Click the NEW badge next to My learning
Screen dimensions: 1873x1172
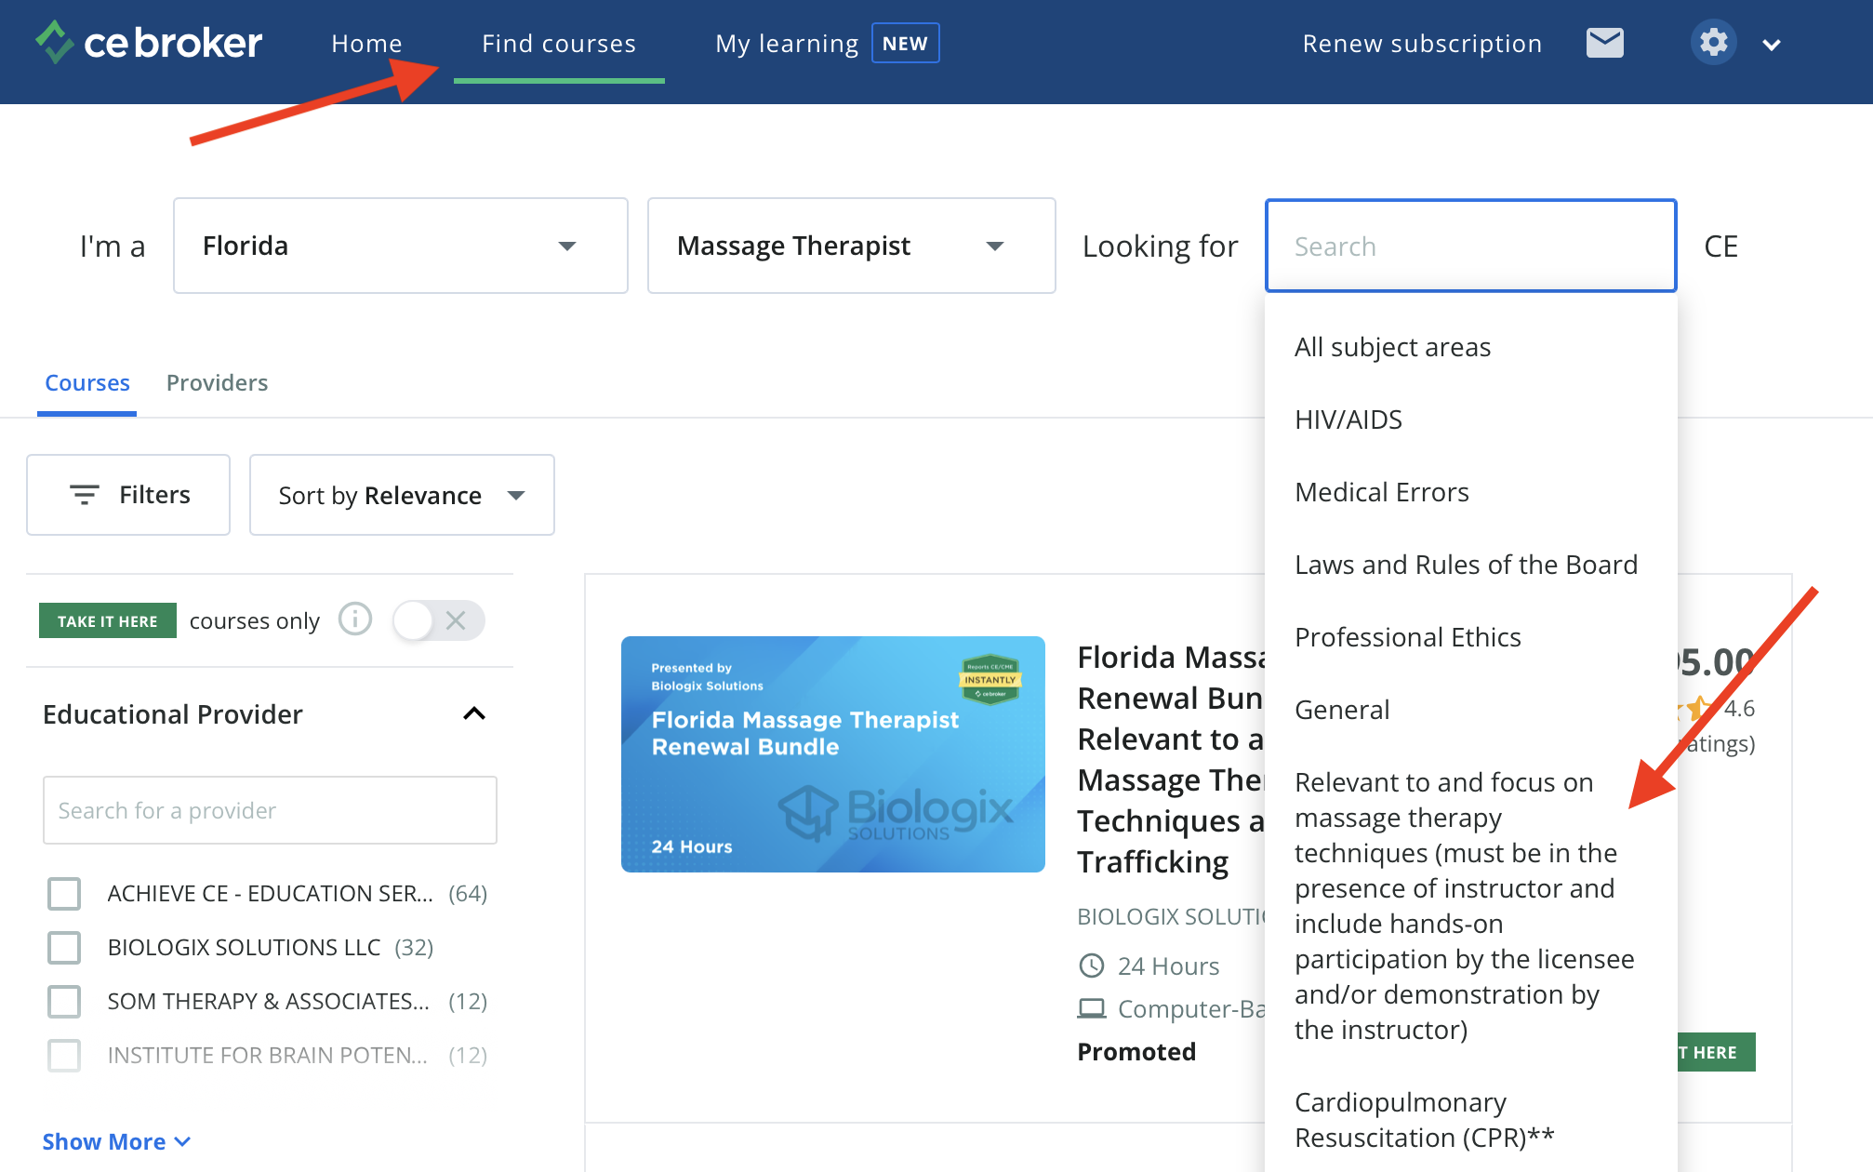[x=905, y=44]
